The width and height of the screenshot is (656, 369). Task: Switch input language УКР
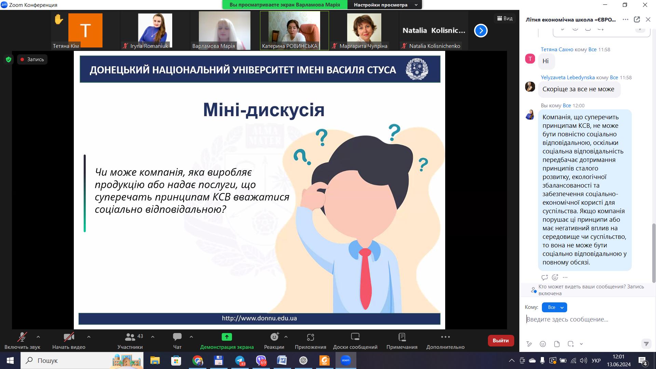(596, 360)
